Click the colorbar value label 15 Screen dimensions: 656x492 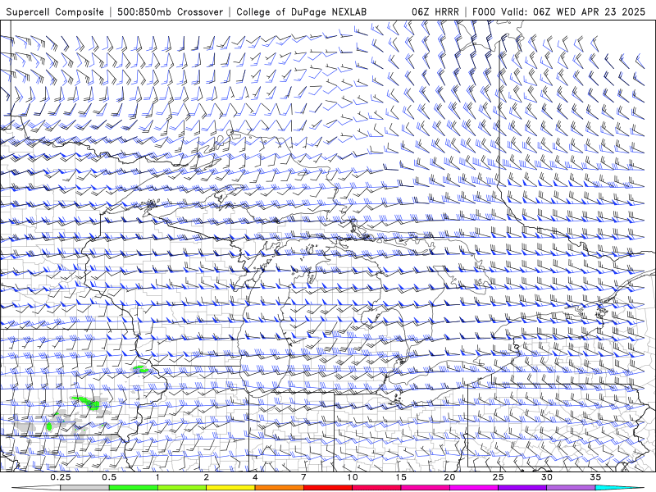(401, 477)
